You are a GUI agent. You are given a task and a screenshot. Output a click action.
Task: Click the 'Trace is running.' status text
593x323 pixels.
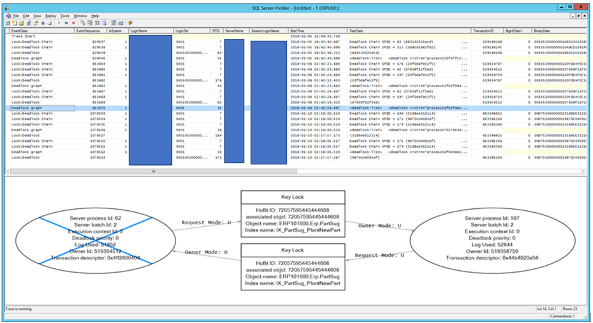(19, 309)
